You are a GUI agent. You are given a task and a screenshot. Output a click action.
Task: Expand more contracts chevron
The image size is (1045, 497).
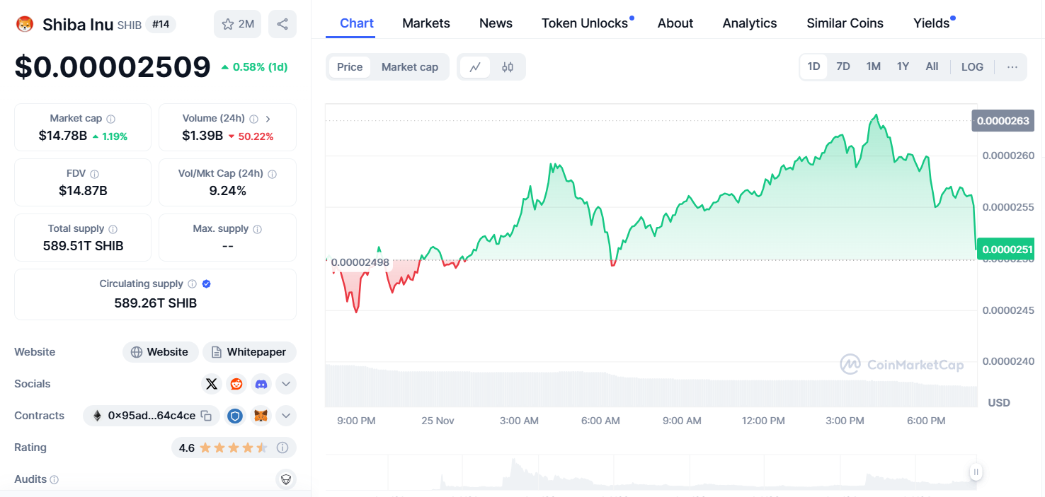pos(285,416)
